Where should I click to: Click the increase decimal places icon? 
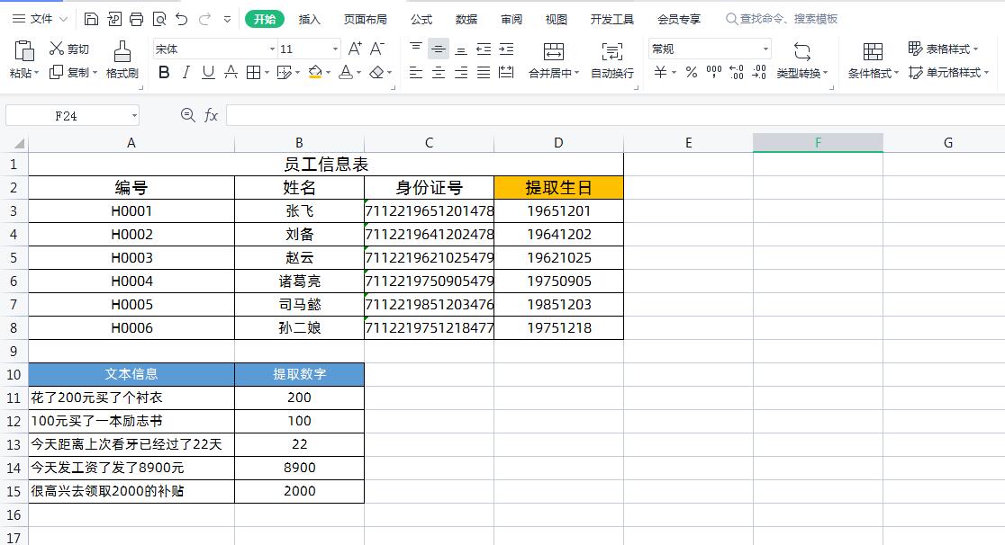(736, 74)
